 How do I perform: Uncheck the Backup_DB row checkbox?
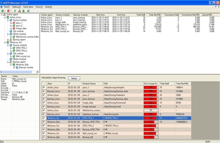[x=44, y=137]
